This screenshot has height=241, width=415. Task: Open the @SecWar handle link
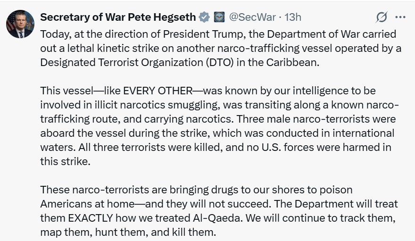click(x=252, y=17)
